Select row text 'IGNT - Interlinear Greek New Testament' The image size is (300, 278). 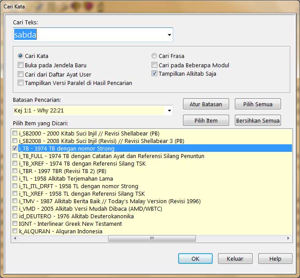70,224
